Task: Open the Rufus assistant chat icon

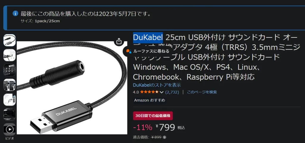Action: (129, 51)
